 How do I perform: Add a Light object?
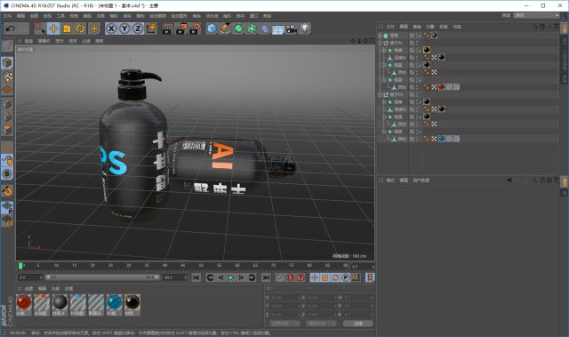tap(305, 28)
